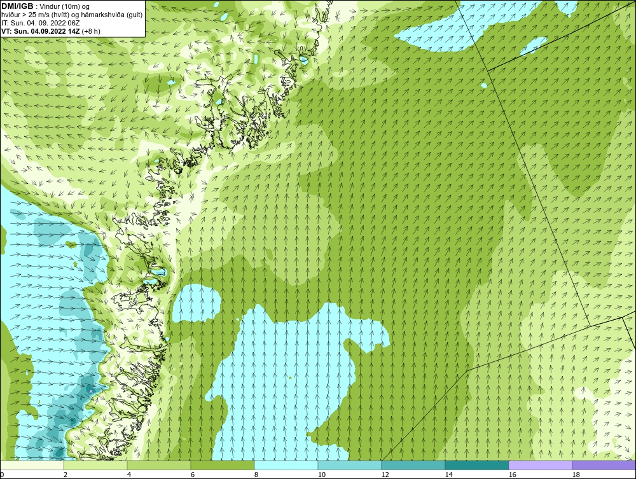636x479 pixels.
Task: Click the 16-18 m/s lavender legend swatch
Action: coord(540,465)
